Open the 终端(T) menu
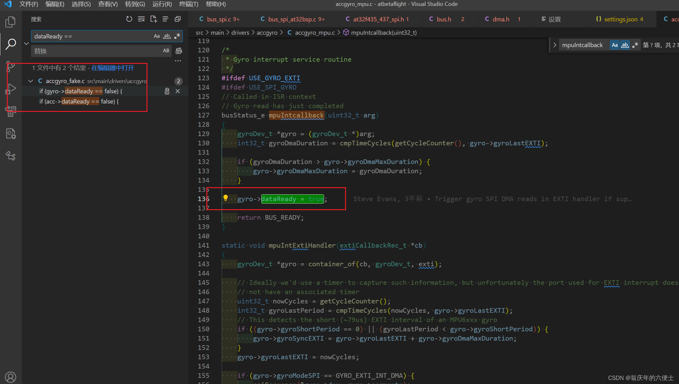679x384 pixels. click(x=189, y=4)
